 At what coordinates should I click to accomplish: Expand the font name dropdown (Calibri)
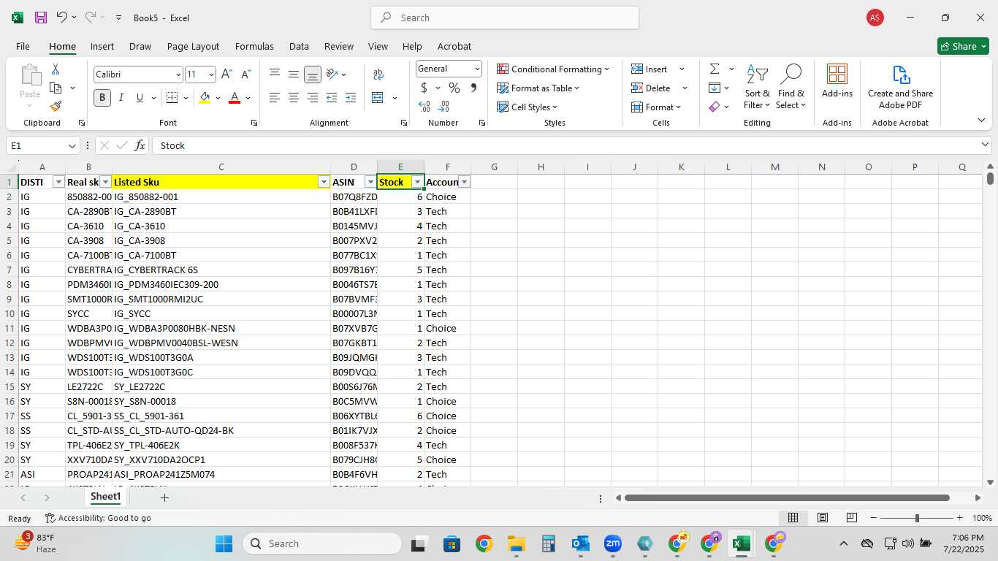[178, 75]
